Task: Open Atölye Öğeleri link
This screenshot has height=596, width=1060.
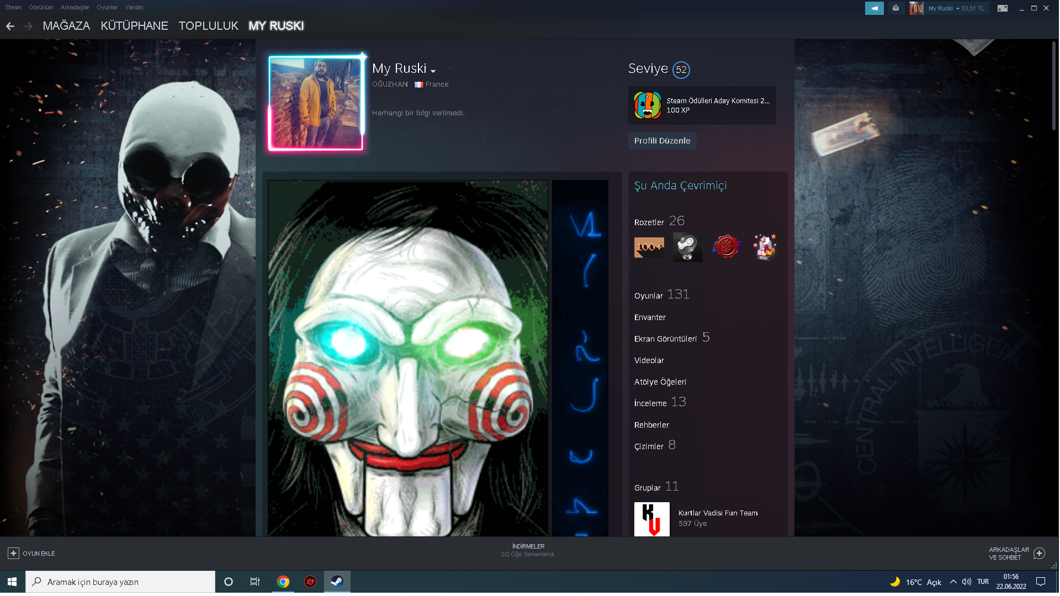Action: tap(660, 382)
